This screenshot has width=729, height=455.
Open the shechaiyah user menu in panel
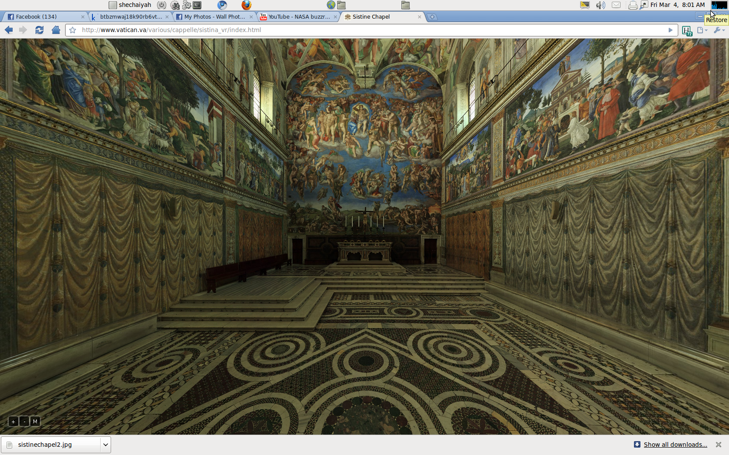coord(130,5)
